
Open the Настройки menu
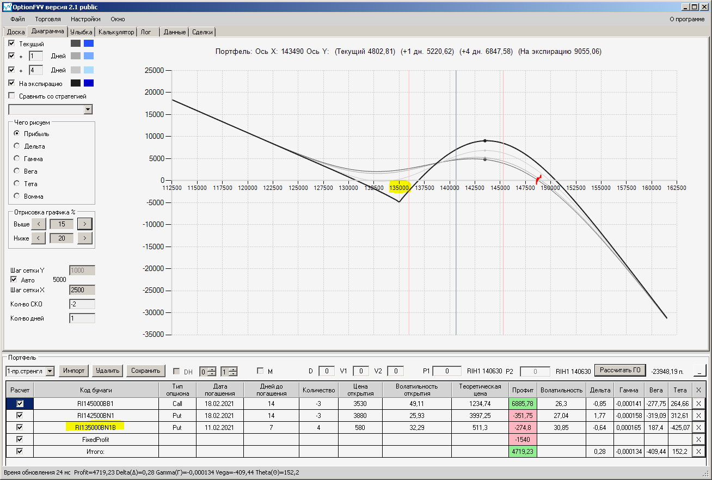point(85,19)
